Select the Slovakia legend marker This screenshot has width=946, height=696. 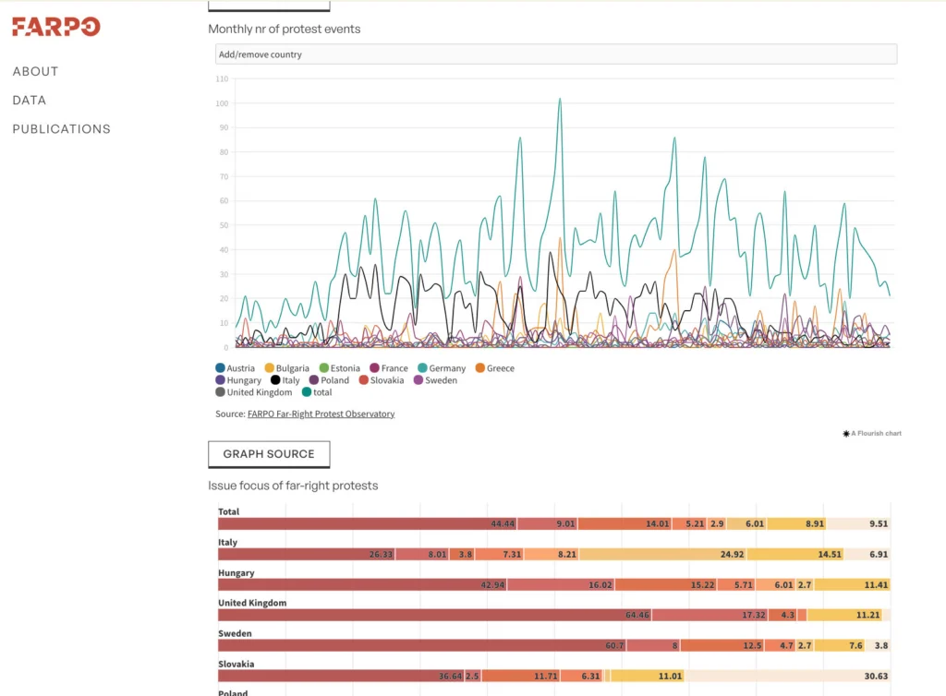coord(364,380)
